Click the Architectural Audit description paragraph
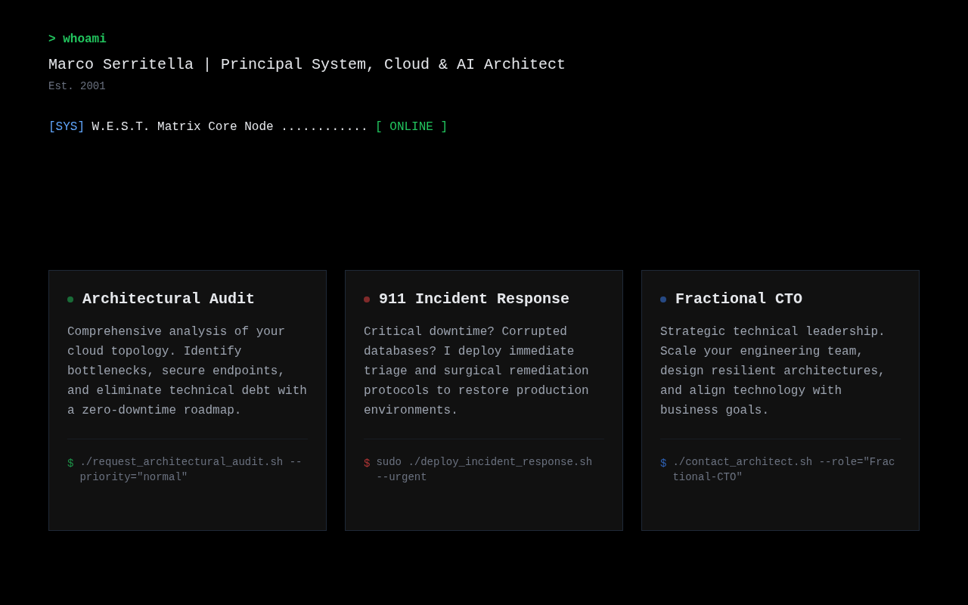The image size is (968, 605). (188, 371)
